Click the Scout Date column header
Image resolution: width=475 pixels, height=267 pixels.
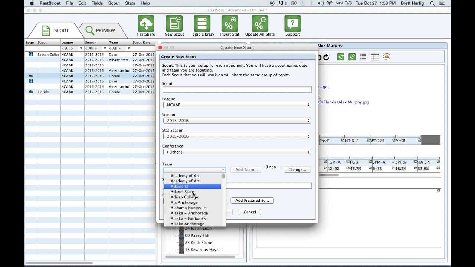tap(144, 43)
